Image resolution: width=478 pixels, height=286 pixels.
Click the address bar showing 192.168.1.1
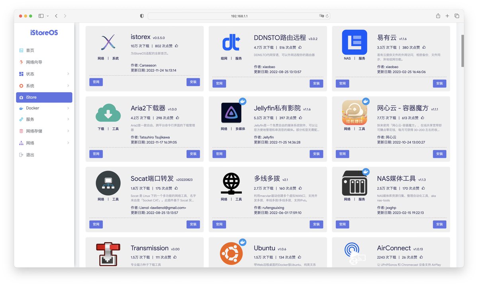point(239,16)
